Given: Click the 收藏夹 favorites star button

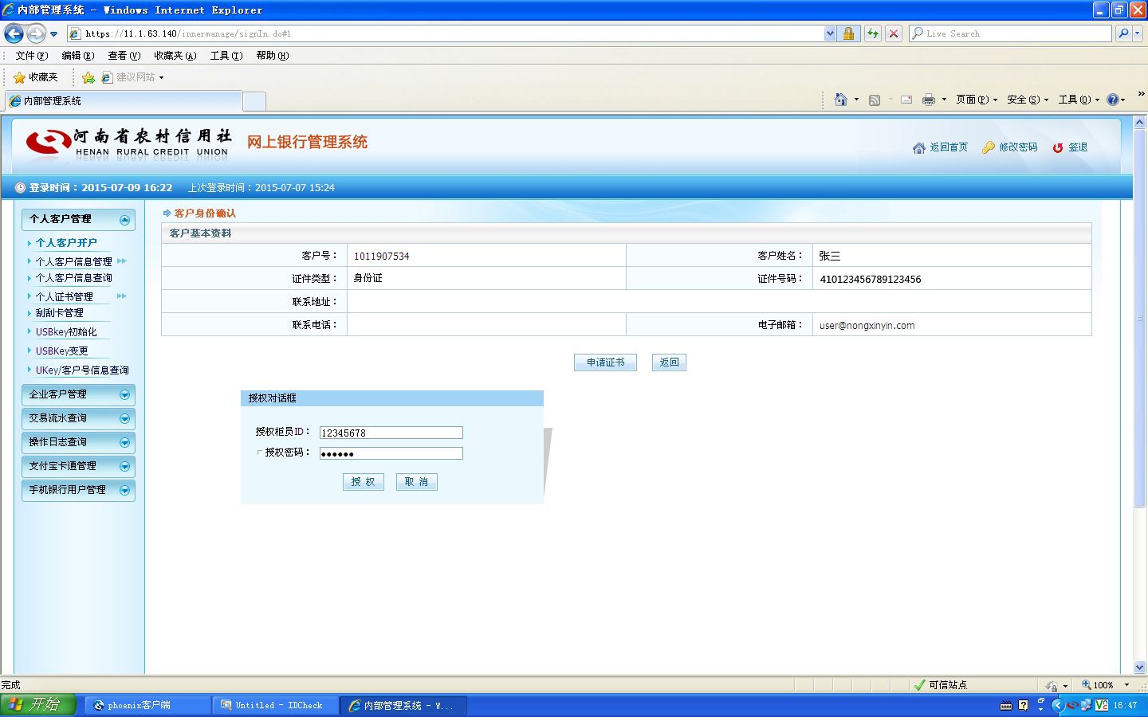Looking at the screenshot, I should click(36, 77).
